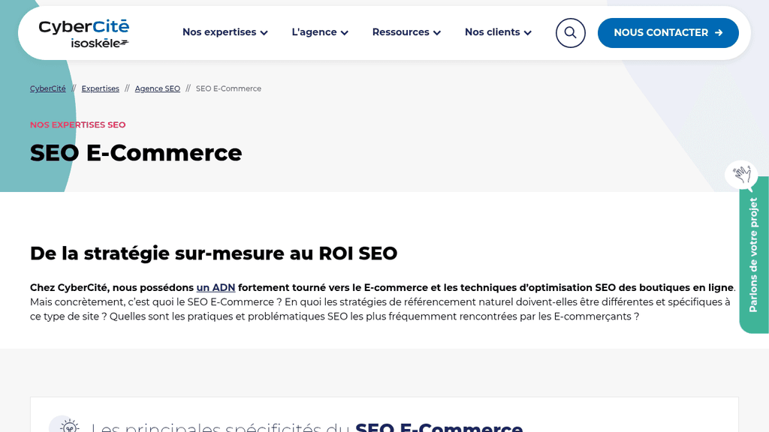
Task: Open 'Parlons de votre projet' side tab
Action: pos(753,255)
